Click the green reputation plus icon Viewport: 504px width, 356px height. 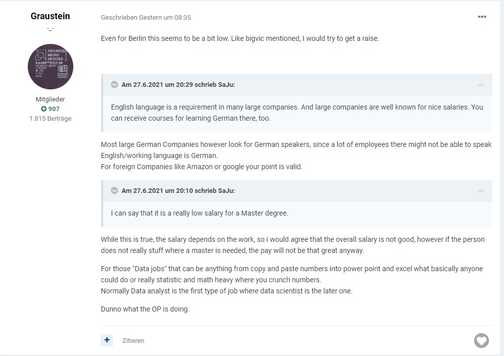pos(43,109)
